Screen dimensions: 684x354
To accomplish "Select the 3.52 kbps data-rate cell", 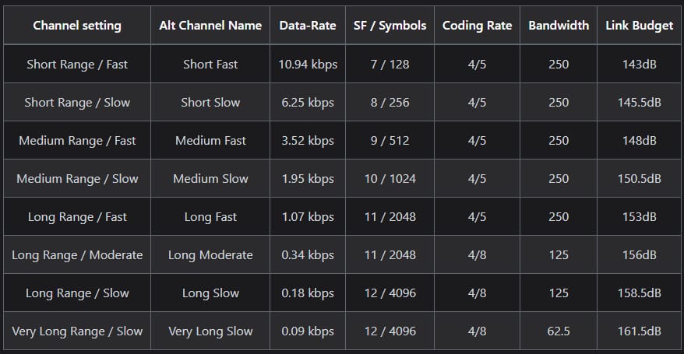I will pos(308,141).
